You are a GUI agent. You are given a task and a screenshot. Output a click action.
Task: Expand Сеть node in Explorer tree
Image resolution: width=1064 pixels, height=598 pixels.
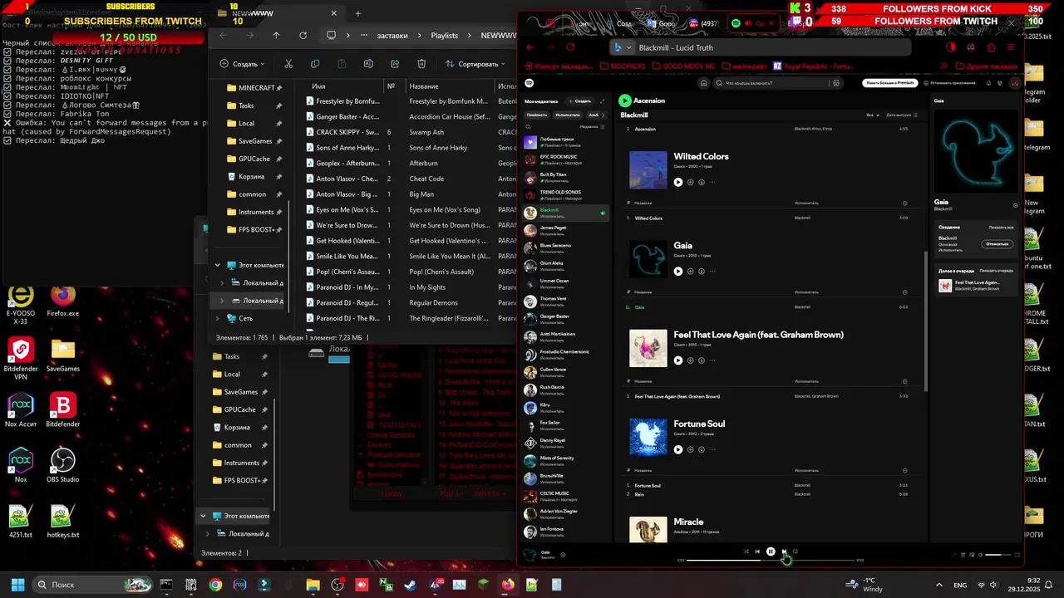pyautogui.click(x=218, y=318)
